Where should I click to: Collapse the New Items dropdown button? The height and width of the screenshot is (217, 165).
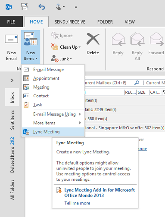(31, 47)
